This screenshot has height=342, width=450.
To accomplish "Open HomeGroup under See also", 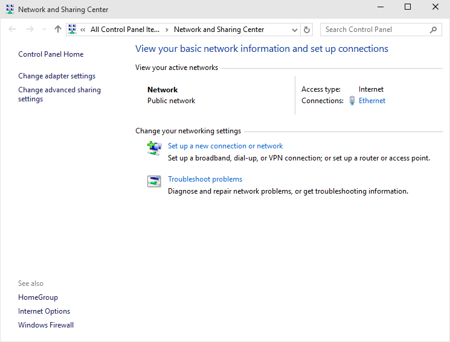I will (x=38, y=297).
